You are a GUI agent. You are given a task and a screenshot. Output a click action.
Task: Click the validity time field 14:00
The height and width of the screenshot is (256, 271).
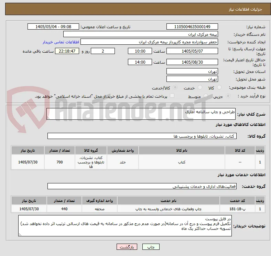click(x=140, y=62)
